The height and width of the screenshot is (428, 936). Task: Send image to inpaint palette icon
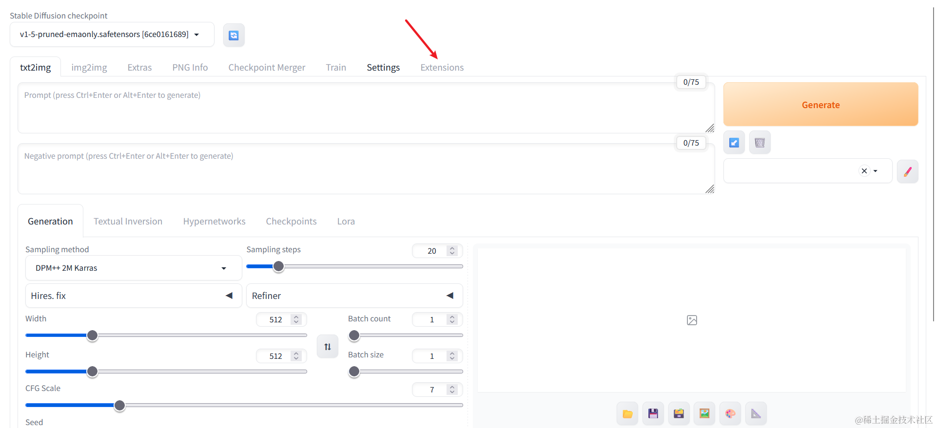[x=730, y=414]
